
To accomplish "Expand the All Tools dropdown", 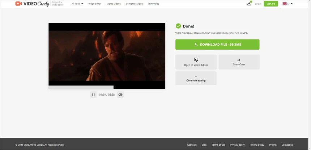I will click(77, 4).
